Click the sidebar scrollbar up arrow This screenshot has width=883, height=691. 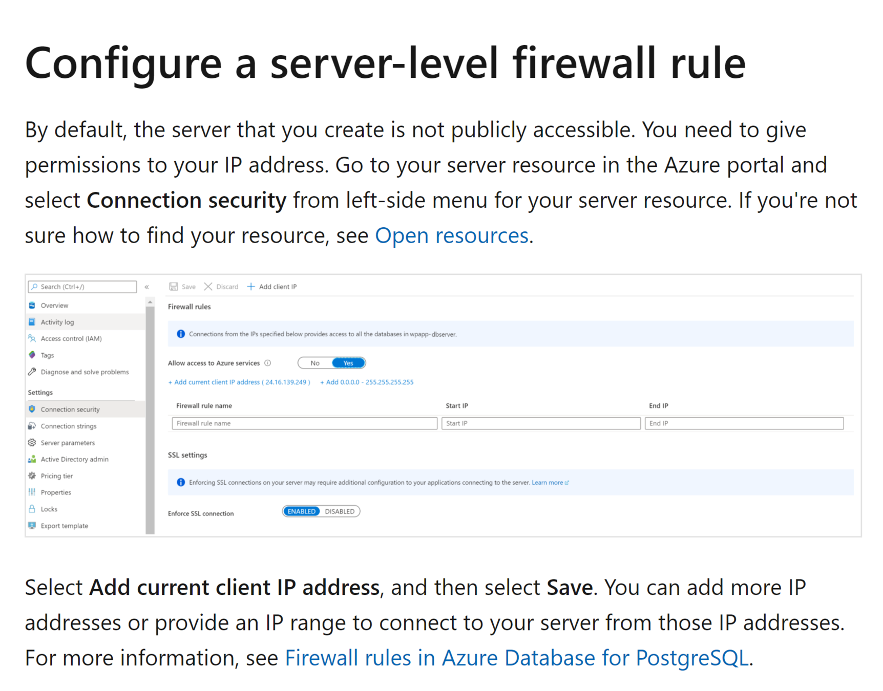[150, 303]
